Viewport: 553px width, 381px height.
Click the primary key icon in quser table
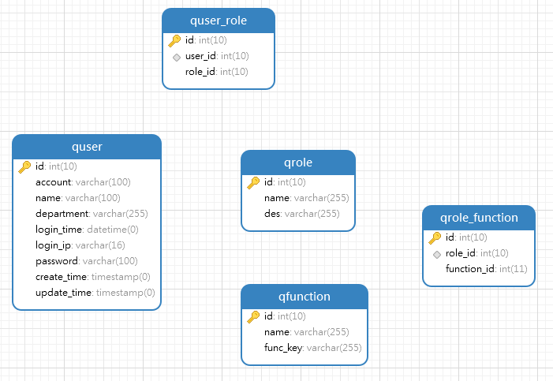(x=24, y=167)
